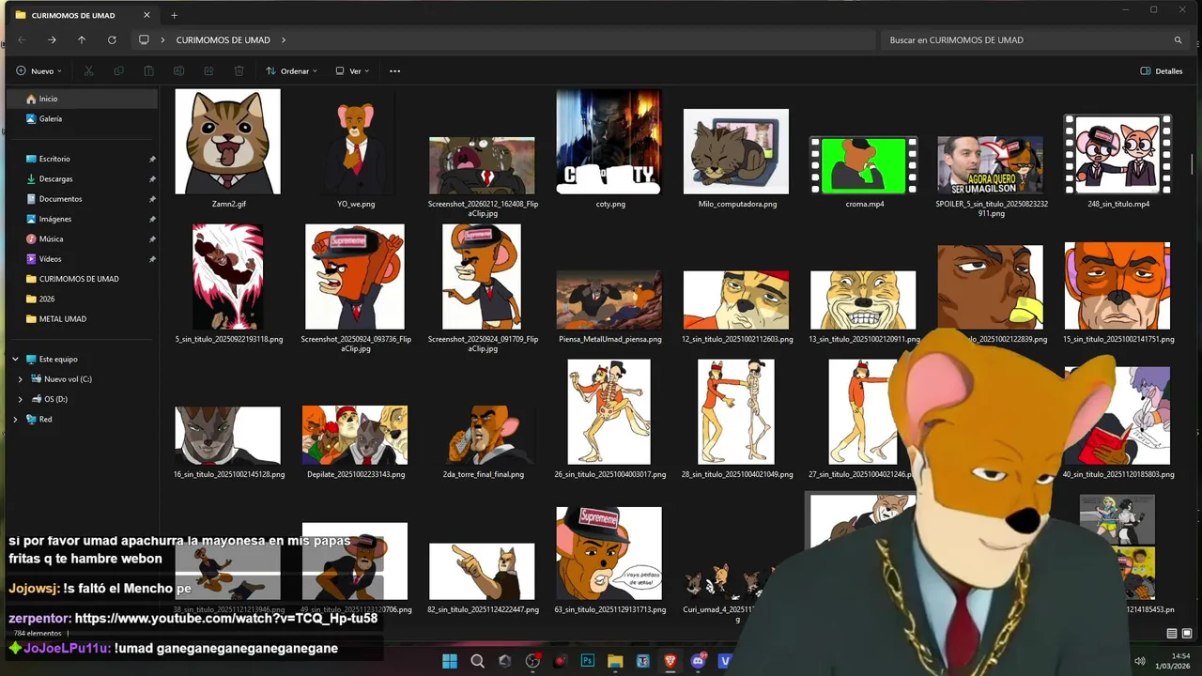This screenshot has width=1202, height=676.
Task: Select Milo_computadora.png thumbnail
Action: 736,151
